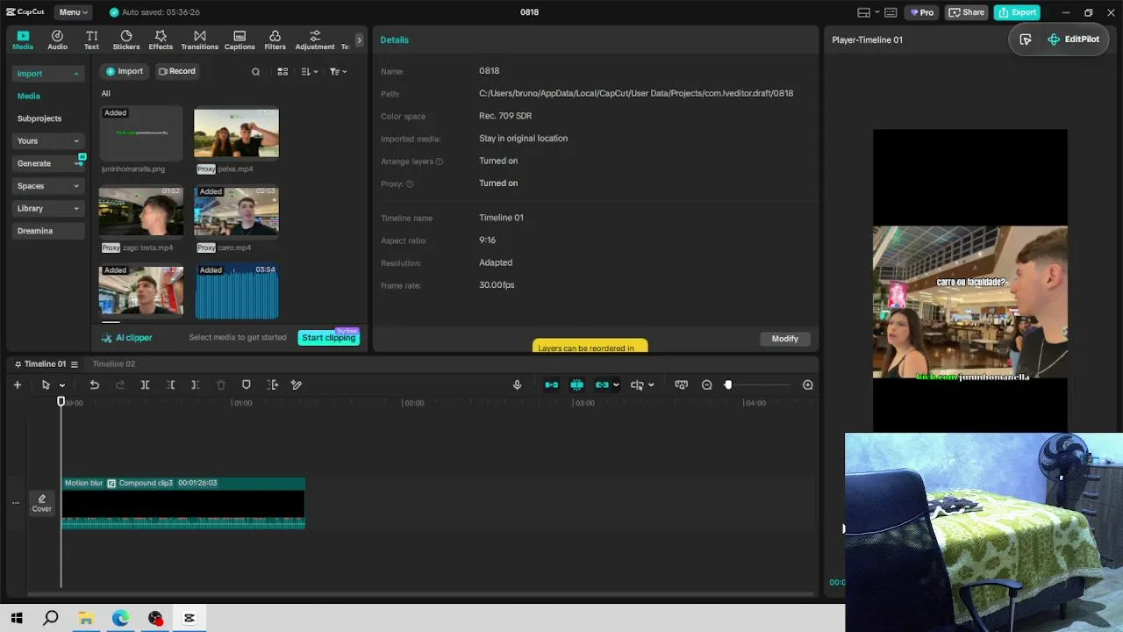
Task: Select the junihomanella.png thumbnail
Action: (x=141, y=133)
